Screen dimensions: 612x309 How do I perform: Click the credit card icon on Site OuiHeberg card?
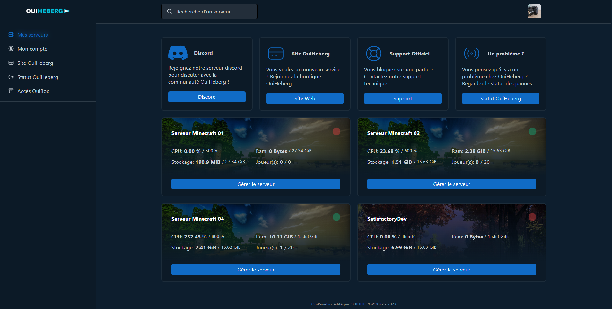pos(276,54)
